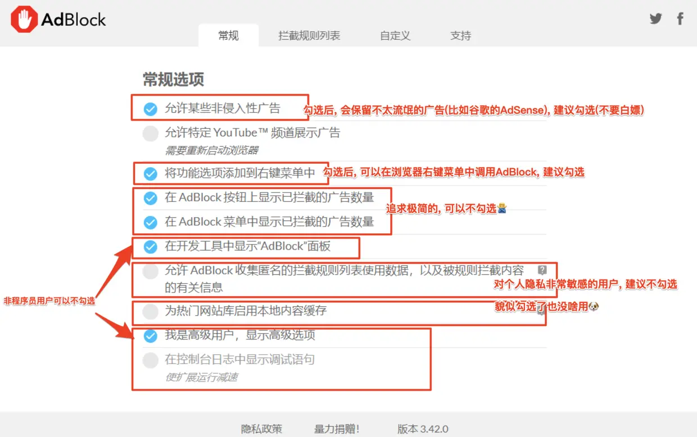Check 允许 AdBlock 收集匿名数据 option

point(150,272)
